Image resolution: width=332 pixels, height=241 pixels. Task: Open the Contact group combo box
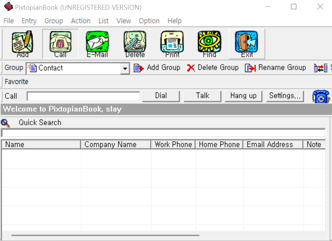tap(78, 68)
